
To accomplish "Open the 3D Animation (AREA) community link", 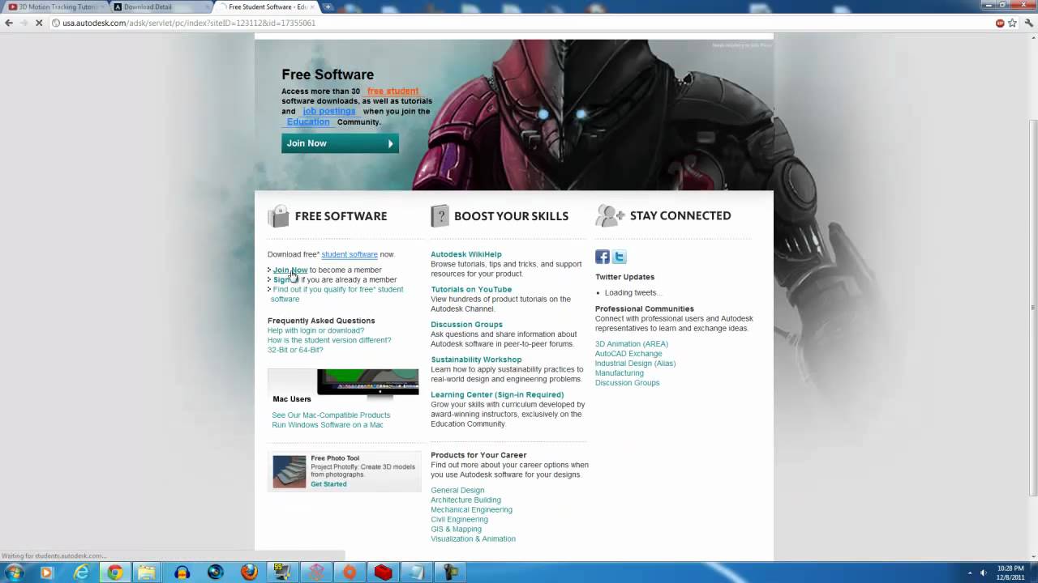I will [x=632, y=344].
